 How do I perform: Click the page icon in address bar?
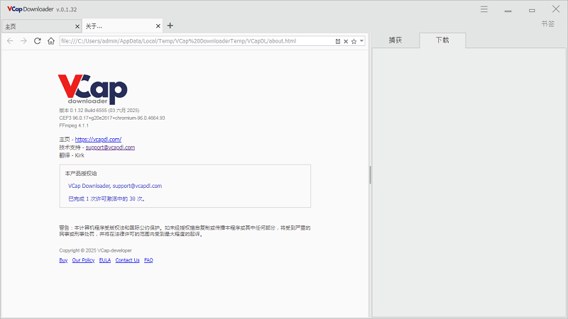point(338,41)
